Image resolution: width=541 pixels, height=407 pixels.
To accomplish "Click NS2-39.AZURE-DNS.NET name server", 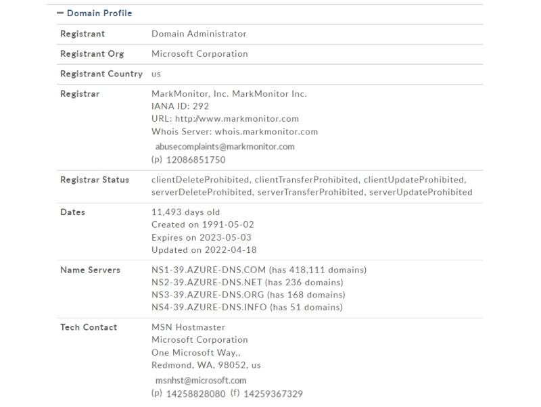I will (x=207, y=282).
